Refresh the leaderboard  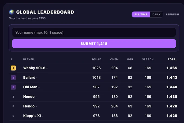(172, 14)
